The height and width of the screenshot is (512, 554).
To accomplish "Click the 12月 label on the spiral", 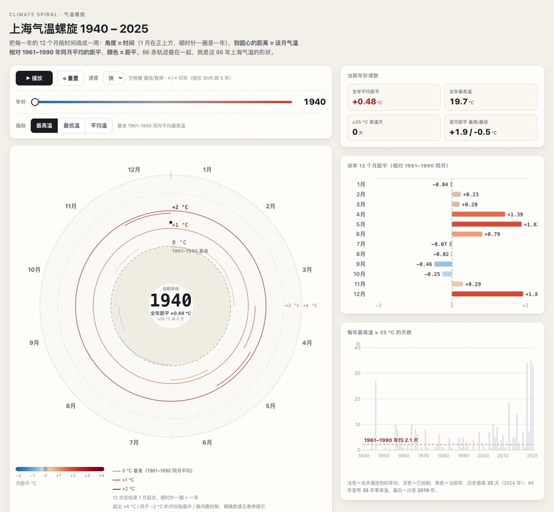I will point(134,170).
